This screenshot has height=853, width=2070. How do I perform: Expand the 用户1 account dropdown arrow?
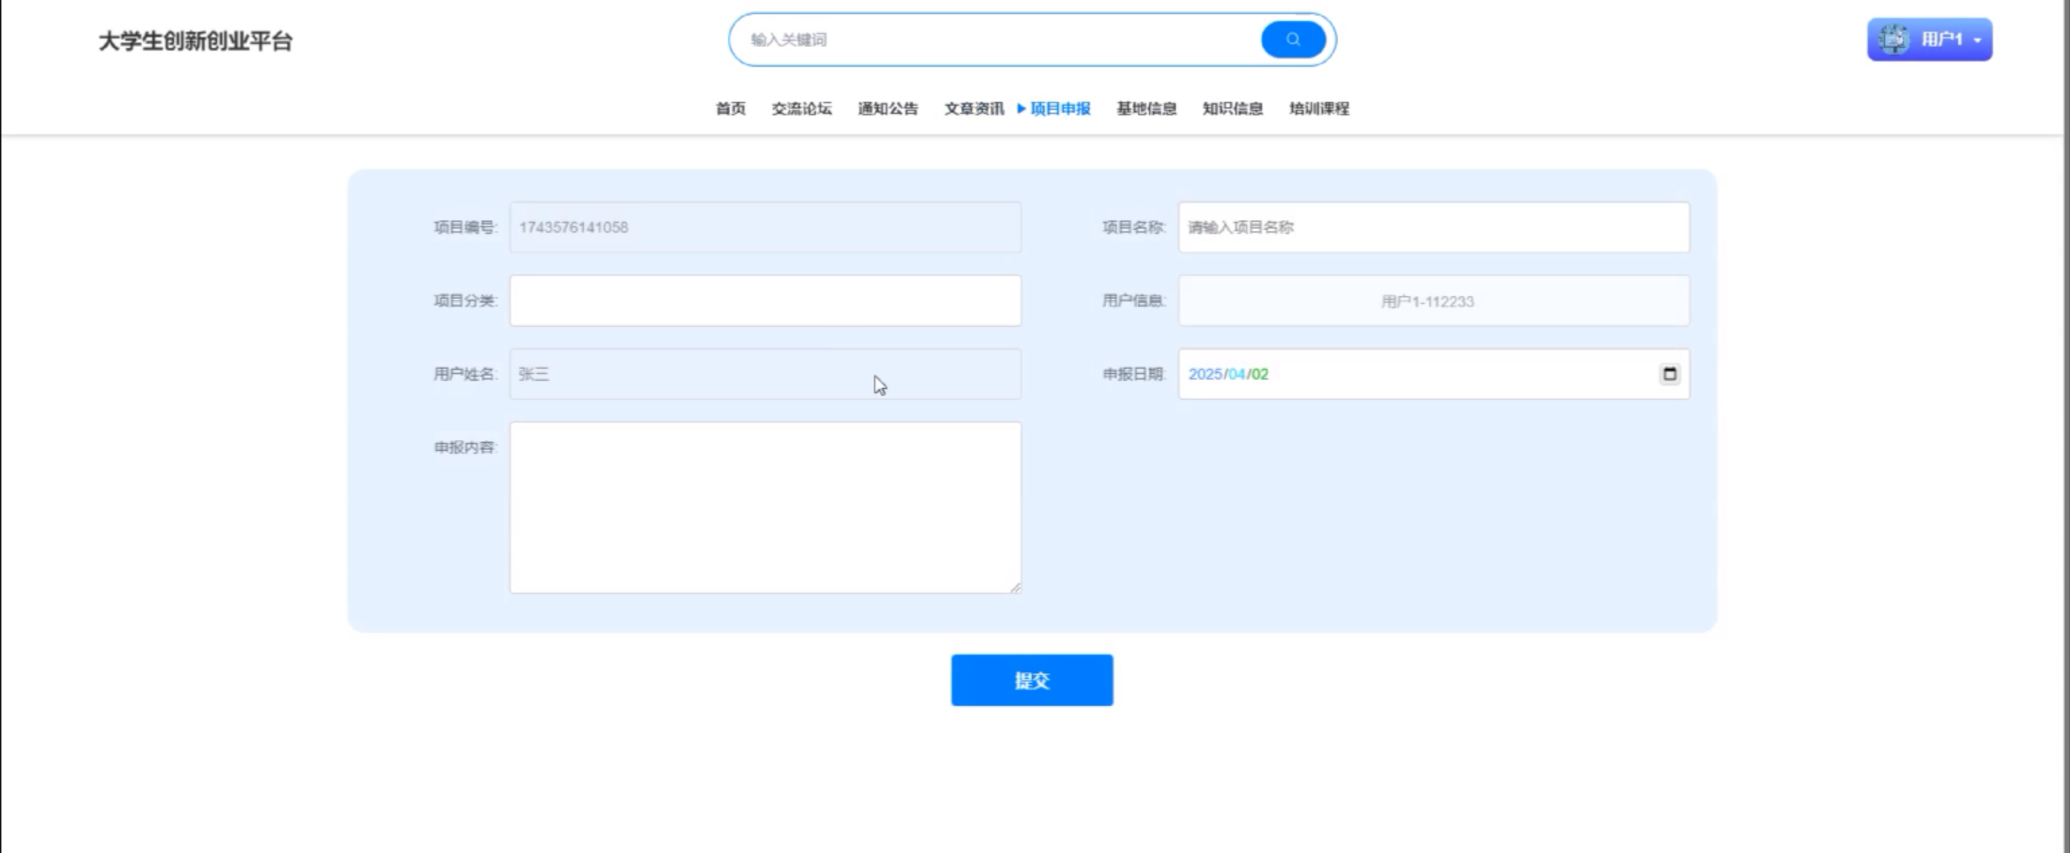click(1978, 41)
